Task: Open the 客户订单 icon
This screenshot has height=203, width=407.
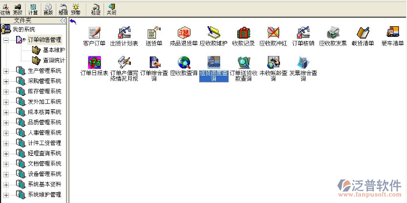Action: [x=94, y=33]
